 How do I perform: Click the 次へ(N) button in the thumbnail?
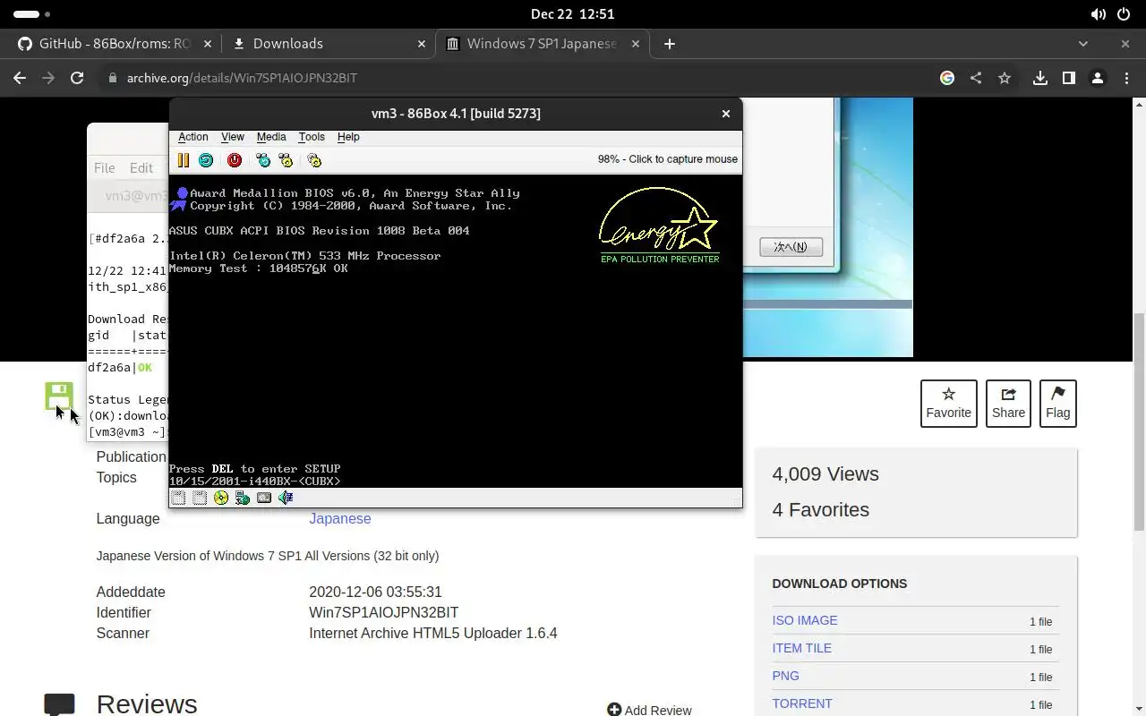[791, 247]
